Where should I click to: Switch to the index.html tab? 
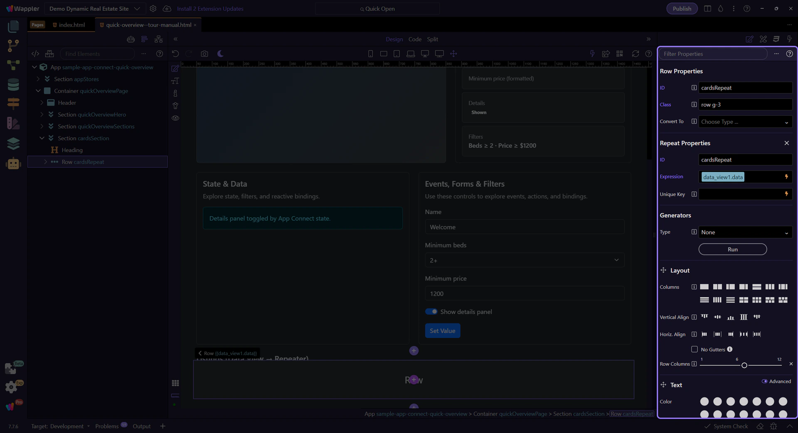(x=71, y=25)
